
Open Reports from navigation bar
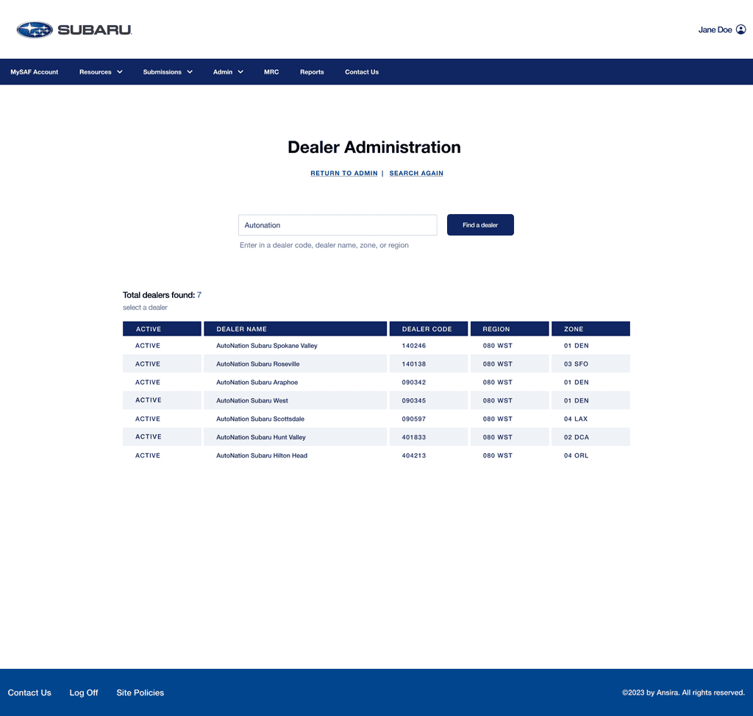click(312, 72)
